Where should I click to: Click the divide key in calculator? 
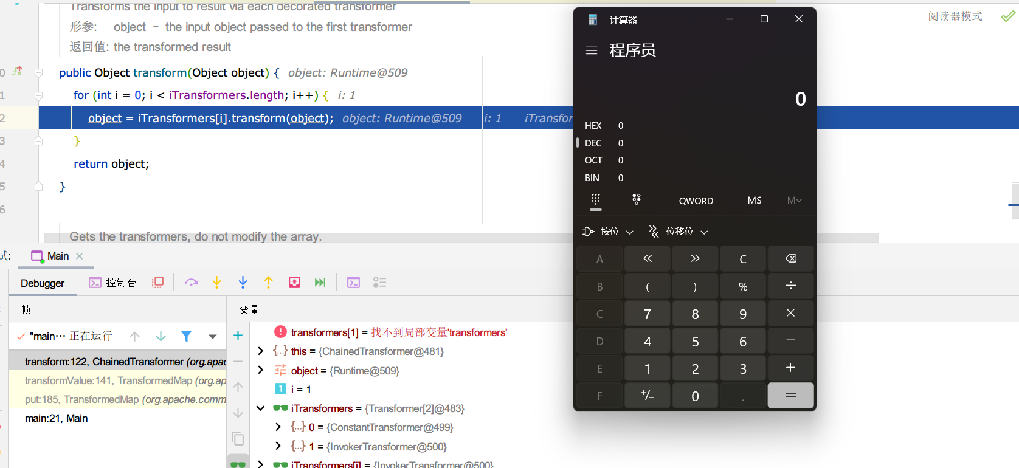click(x=790, y=286)
